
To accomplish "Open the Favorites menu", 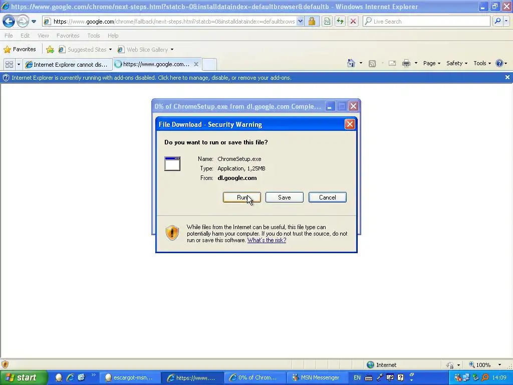I will click(68, 36).
